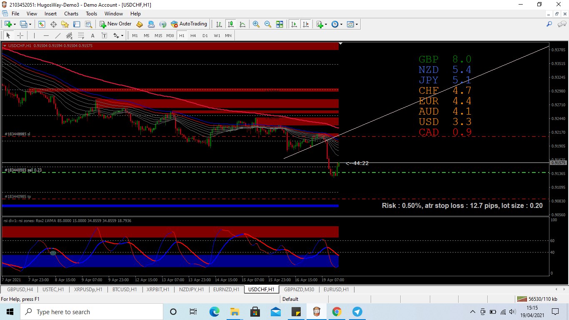Screen dimensions: 569x320
Task: Open the Market Watch panel
Action: coord(42,24)
